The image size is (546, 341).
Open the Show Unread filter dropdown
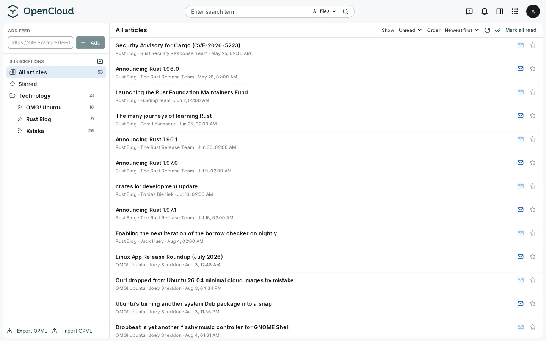click(410, 30)
